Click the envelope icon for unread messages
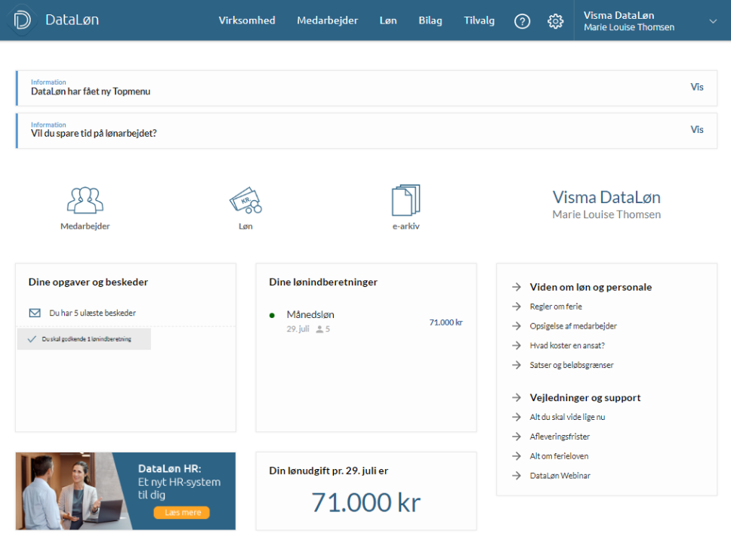This screenshot has width=731, height=537. tap(35, 313)
